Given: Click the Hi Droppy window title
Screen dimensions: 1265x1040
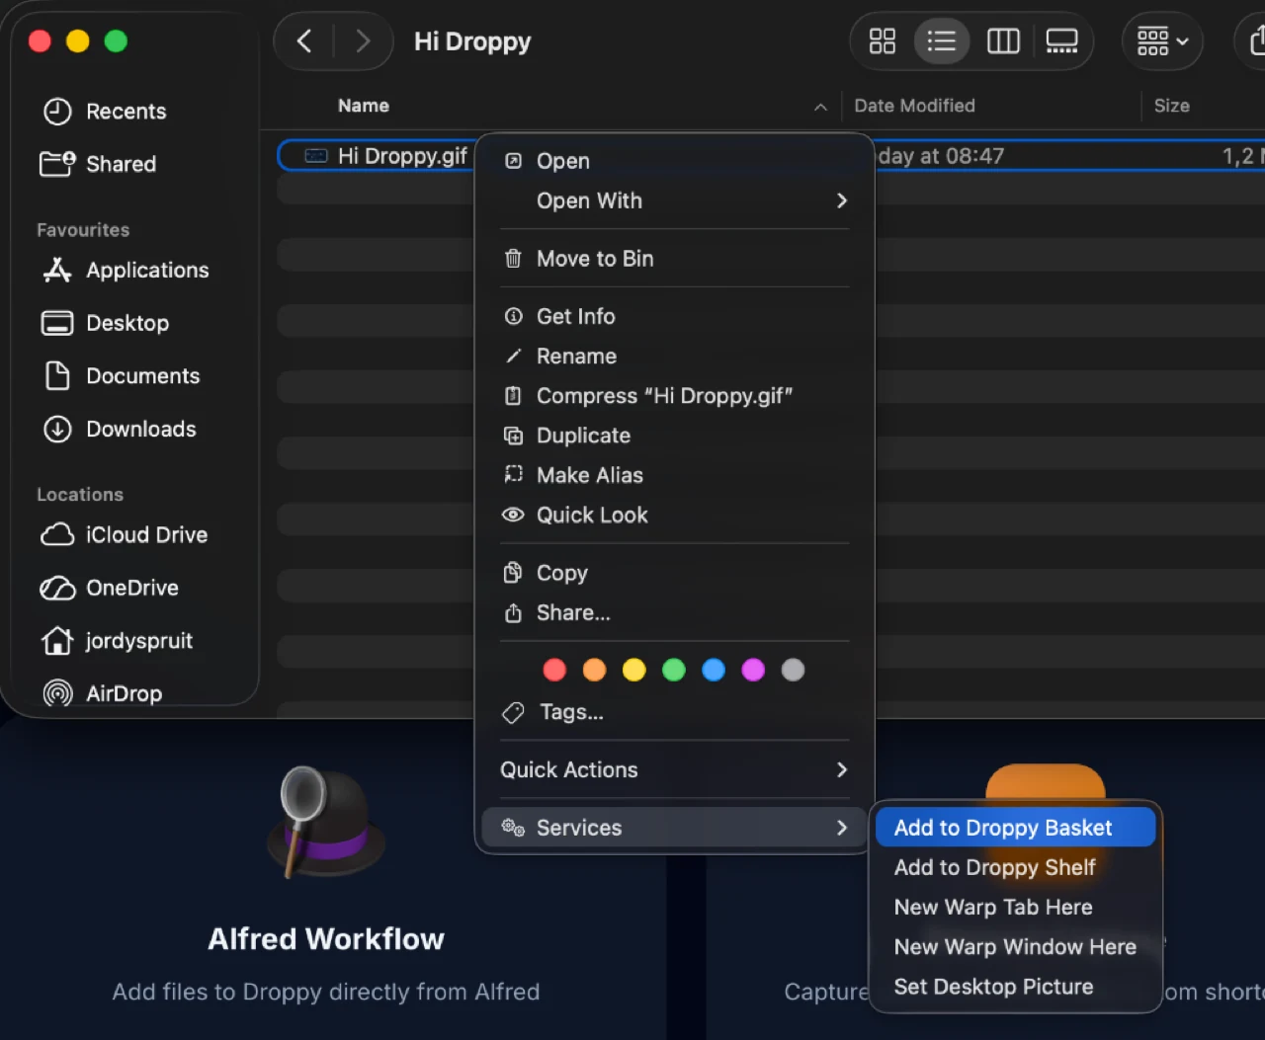Looking at the screenshot, I should pyautogui.click(x=472, y=41).
